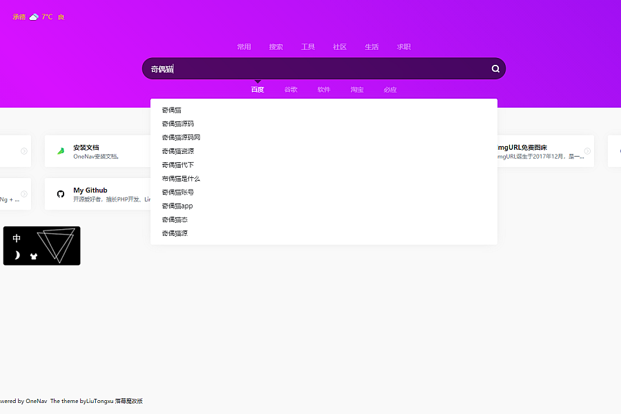Screen dimensions: 621x414
Task: Select 谷歌 as the search engine
Action: [x=290, y=90]
